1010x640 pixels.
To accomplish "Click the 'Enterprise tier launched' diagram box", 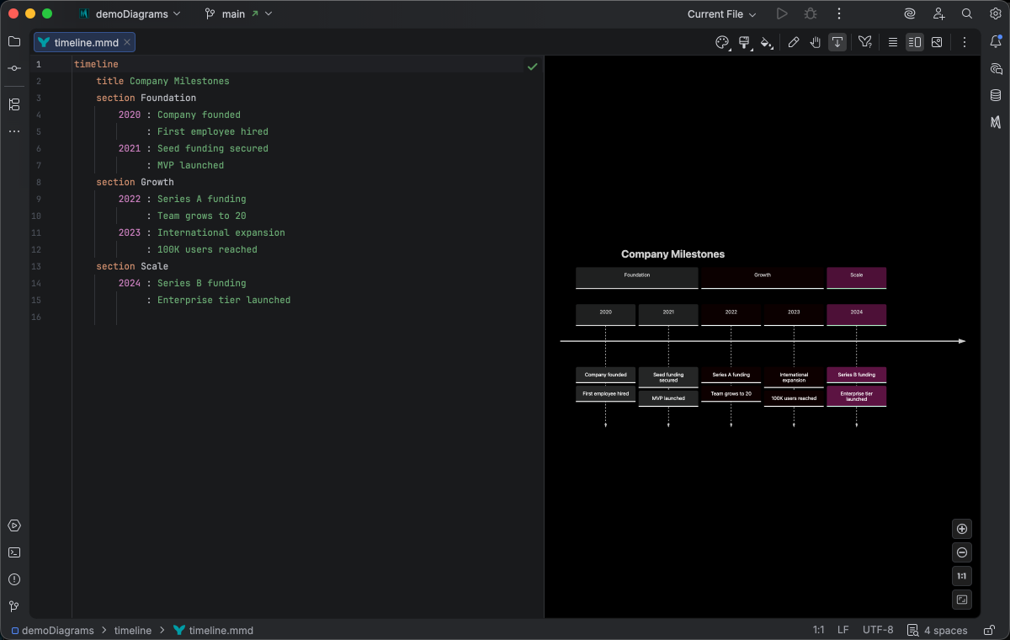I will coord(857,397).
